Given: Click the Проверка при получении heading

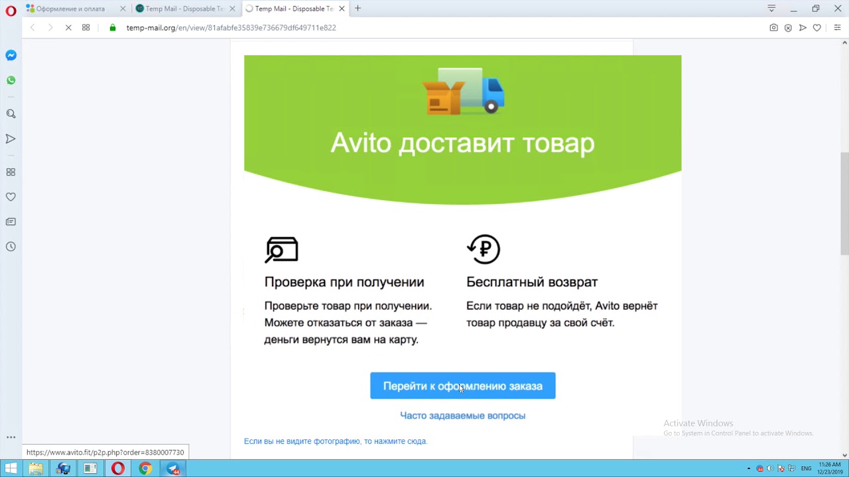Looking at the screenshot, I should click(x=344, y=282).
